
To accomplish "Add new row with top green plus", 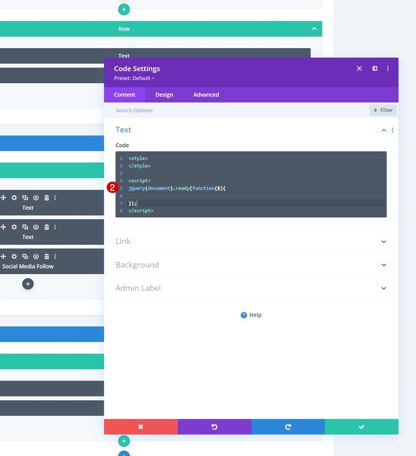I will [124, 9].
